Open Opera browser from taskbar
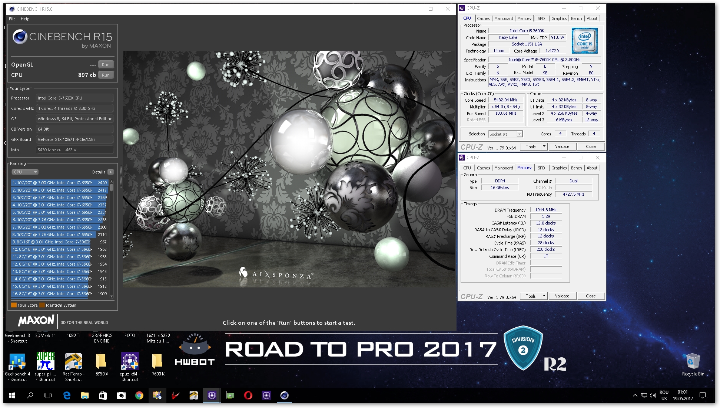The image size is (720, 408). pyautogui.click(x=248, y=395)
